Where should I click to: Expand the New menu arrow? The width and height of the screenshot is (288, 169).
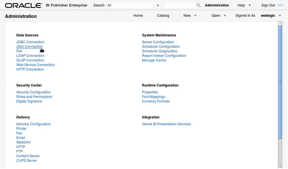(x=195, y=16)
